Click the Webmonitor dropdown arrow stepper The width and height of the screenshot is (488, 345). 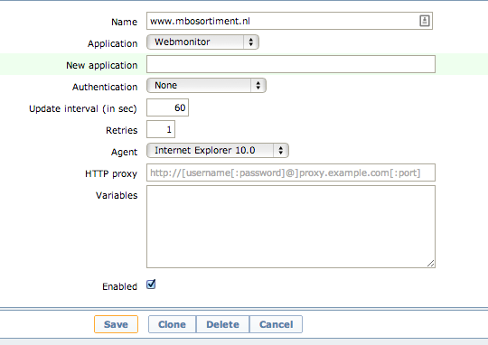251,42
